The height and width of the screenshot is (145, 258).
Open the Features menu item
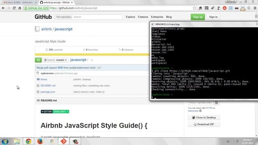pyautogui.click(x=143, y=17)
